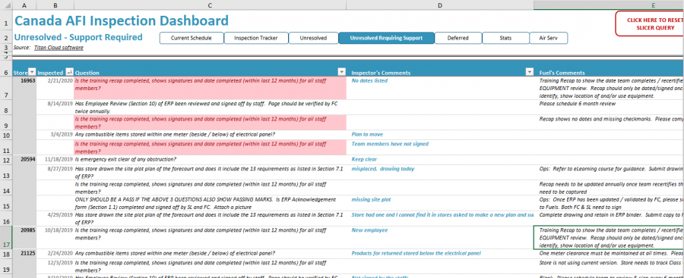Click the 'Canada AFI Inspection Dashboard' title
684x278 pixels.
coord(122,20)
